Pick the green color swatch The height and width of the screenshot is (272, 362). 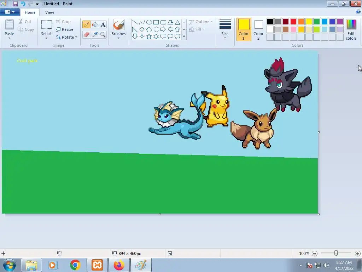316,22
